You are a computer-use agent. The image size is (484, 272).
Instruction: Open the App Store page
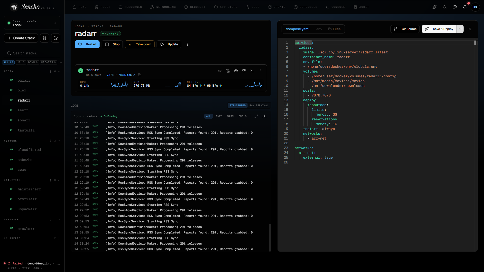click(x=226, y=7)
